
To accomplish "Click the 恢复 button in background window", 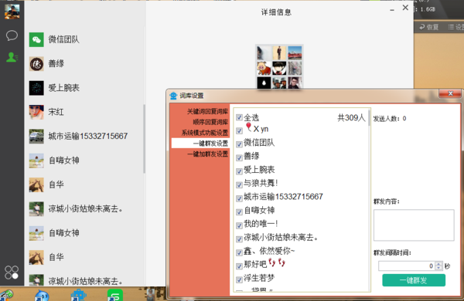I will (x=429, y=27).
